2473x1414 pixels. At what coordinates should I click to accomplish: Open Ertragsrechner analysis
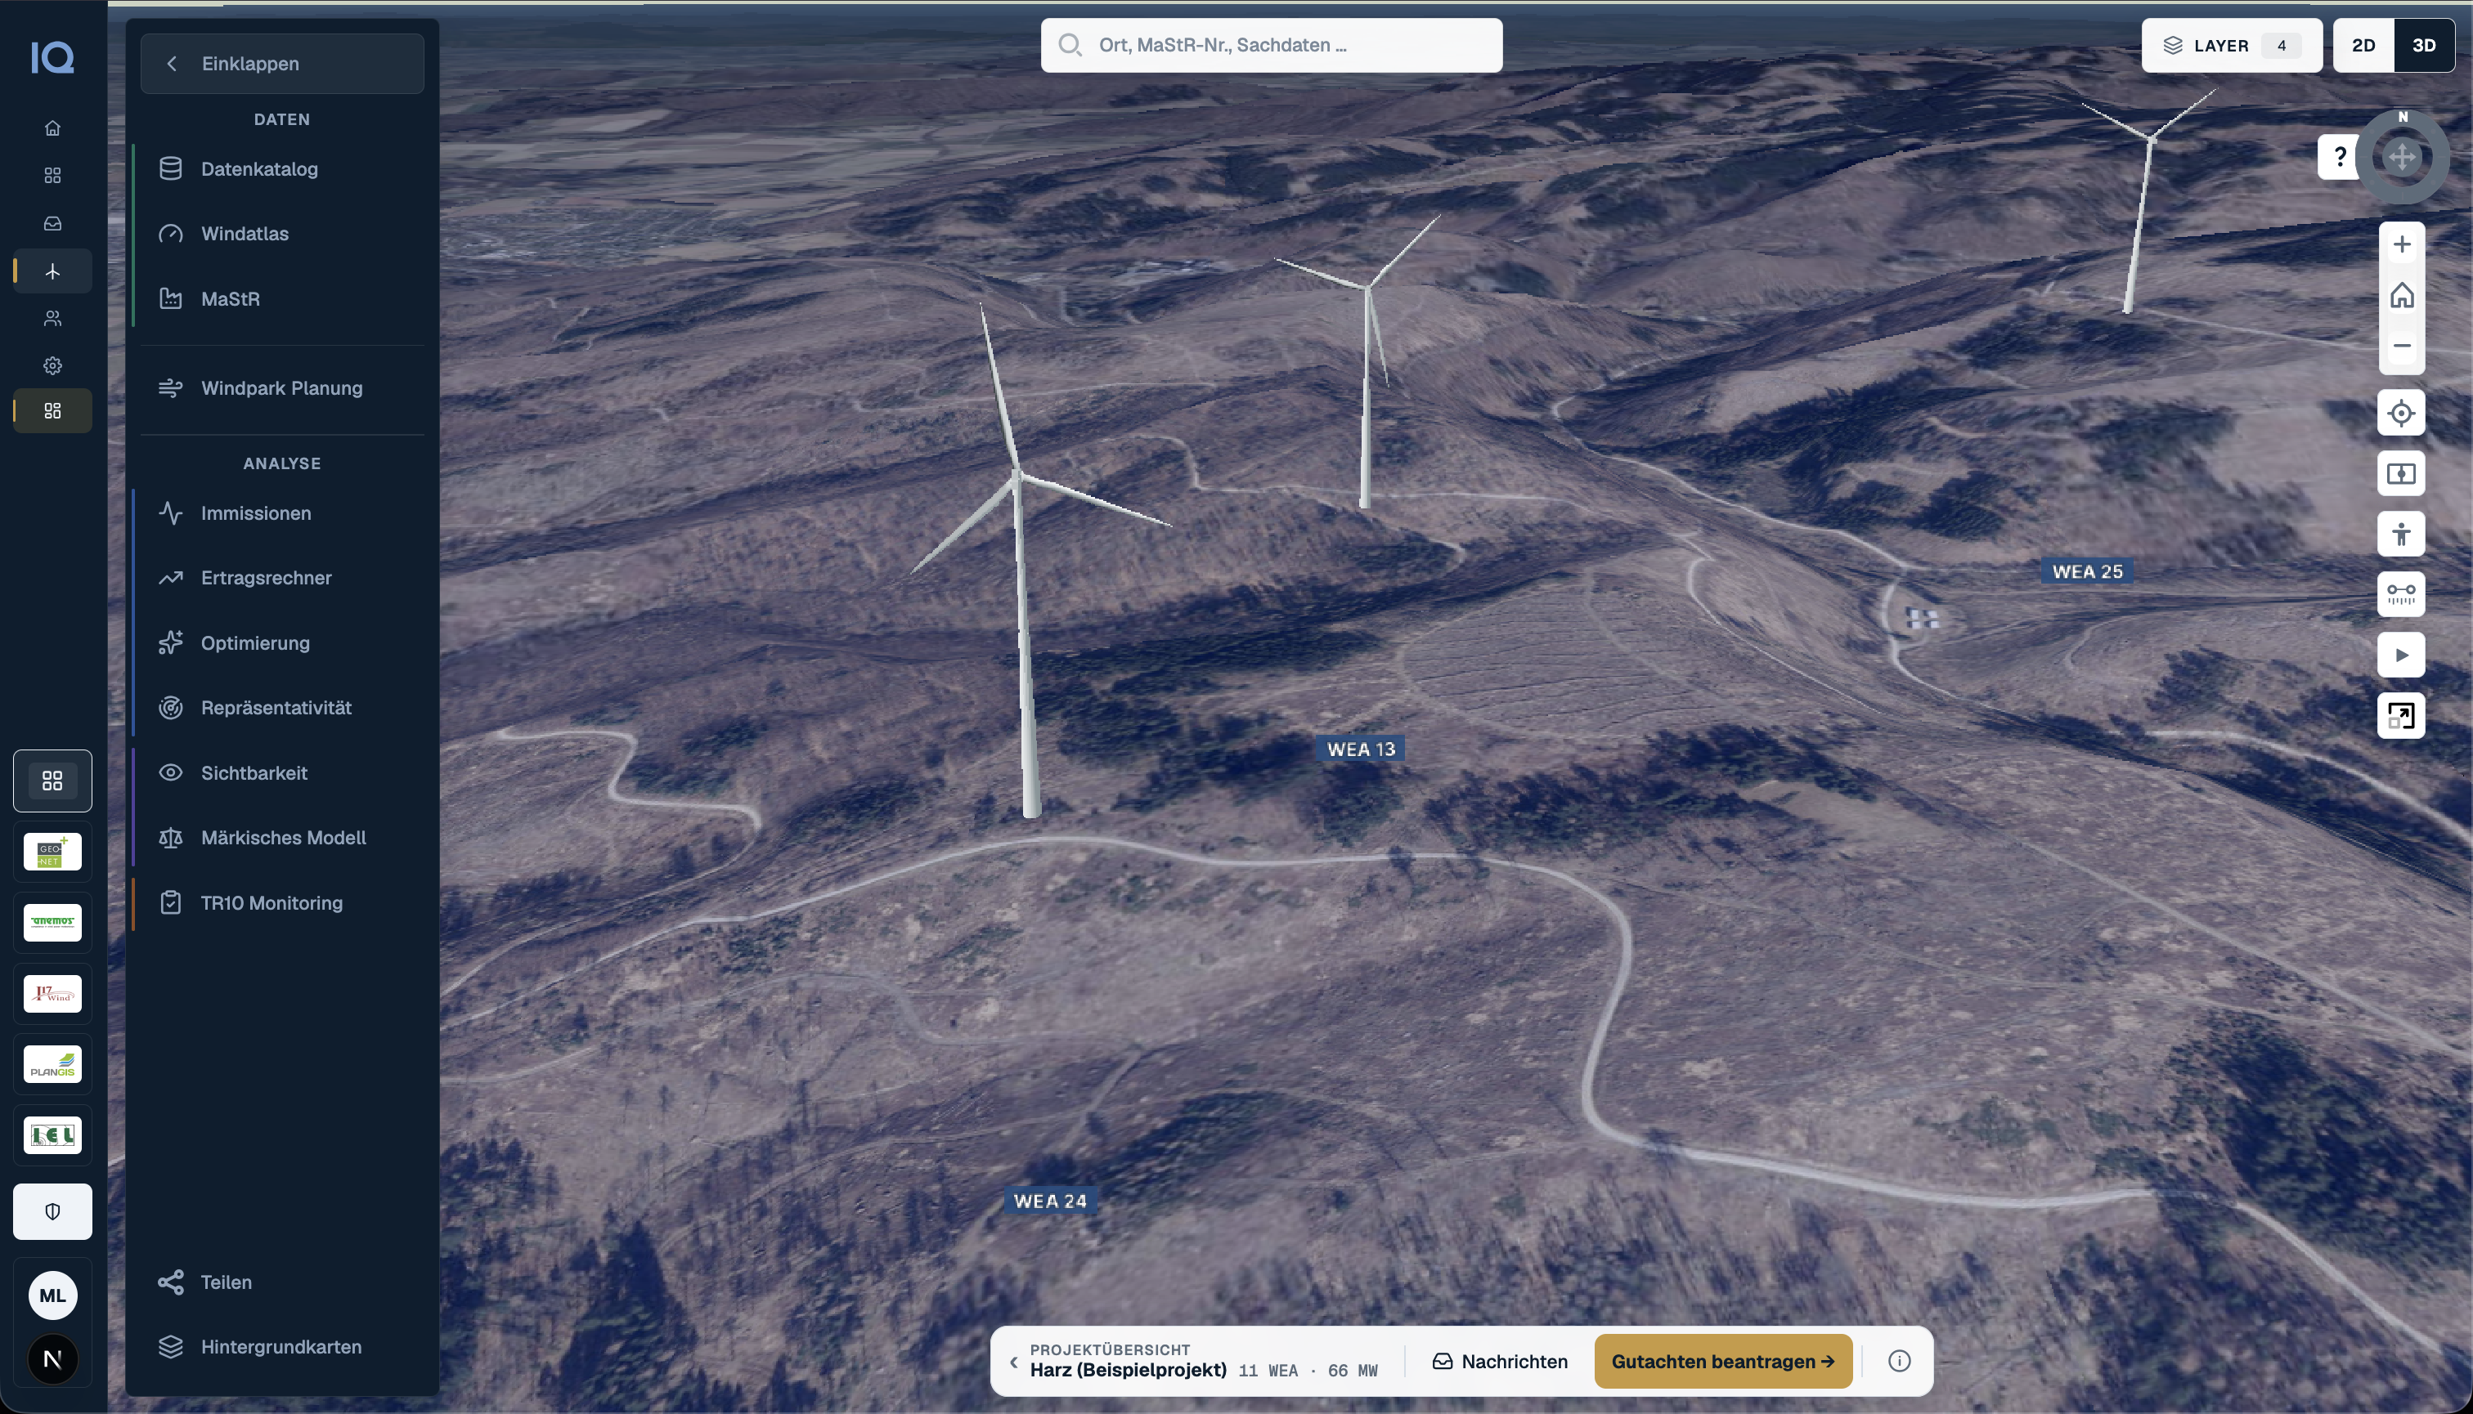[282, 578]
